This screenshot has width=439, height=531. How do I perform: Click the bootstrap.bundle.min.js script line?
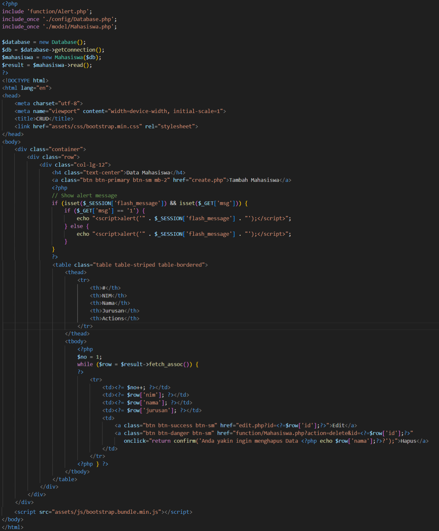[x=103, y=512]
